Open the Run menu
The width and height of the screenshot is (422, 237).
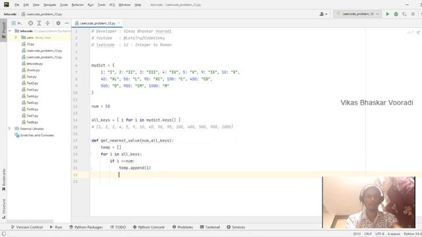[x=90, y=5]
